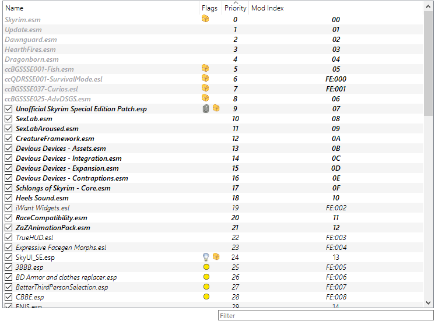Select Expressive Facegen Morphs.esl name
The width and height of the screenshot is (435, 321).
(x=61, y=248)
